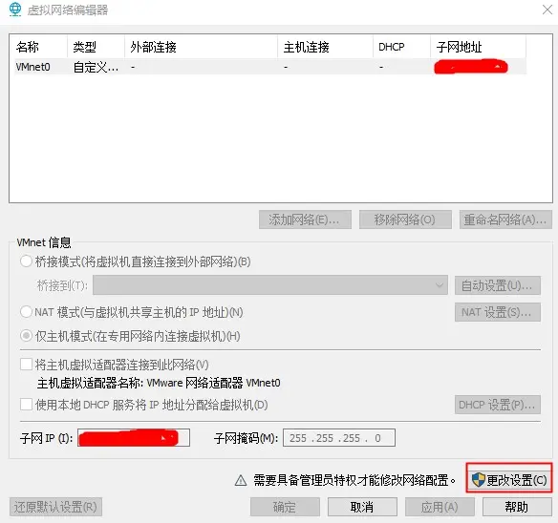The width and height of the screenshot is (558, 523).
Task: Click the 自定义... type cell
Action: coord(96,67)
